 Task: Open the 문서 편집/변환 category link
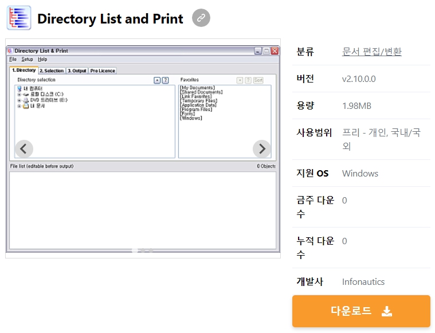point(372,52)
